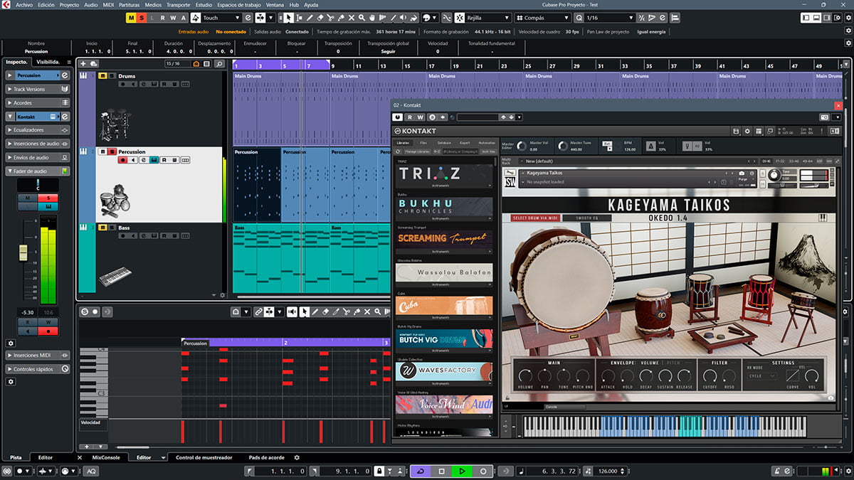Click the Record circle in transport bar

[483, 471]
